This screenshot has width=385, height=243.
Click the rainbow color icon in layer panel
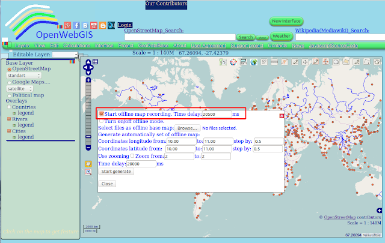pos(72,62)
